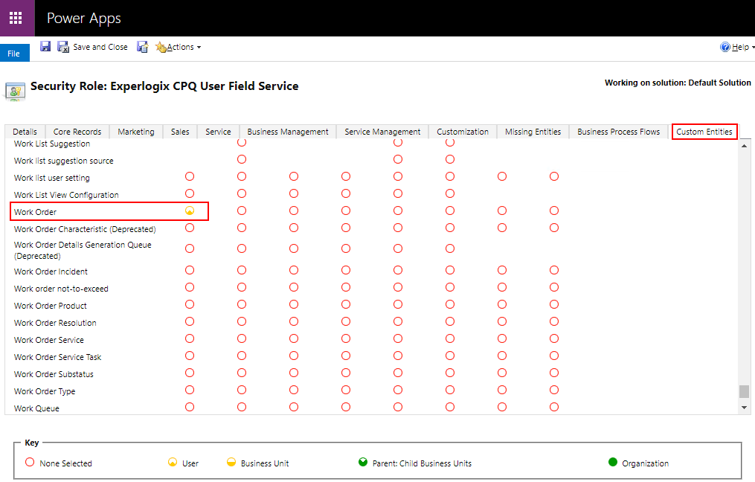Select the Customization tab

(463, 132)
